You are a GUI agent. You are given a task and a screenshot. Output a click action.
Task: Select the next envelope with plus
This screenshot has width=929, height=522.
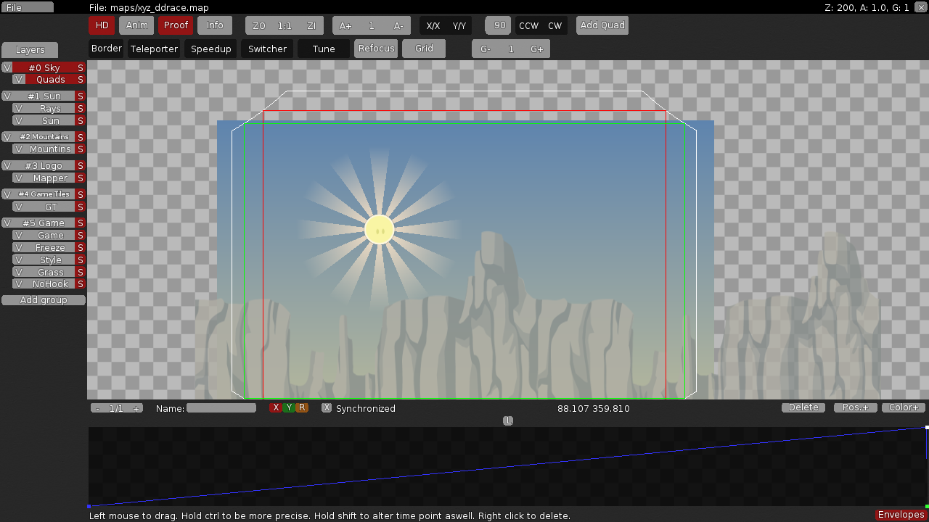point(136,409)
